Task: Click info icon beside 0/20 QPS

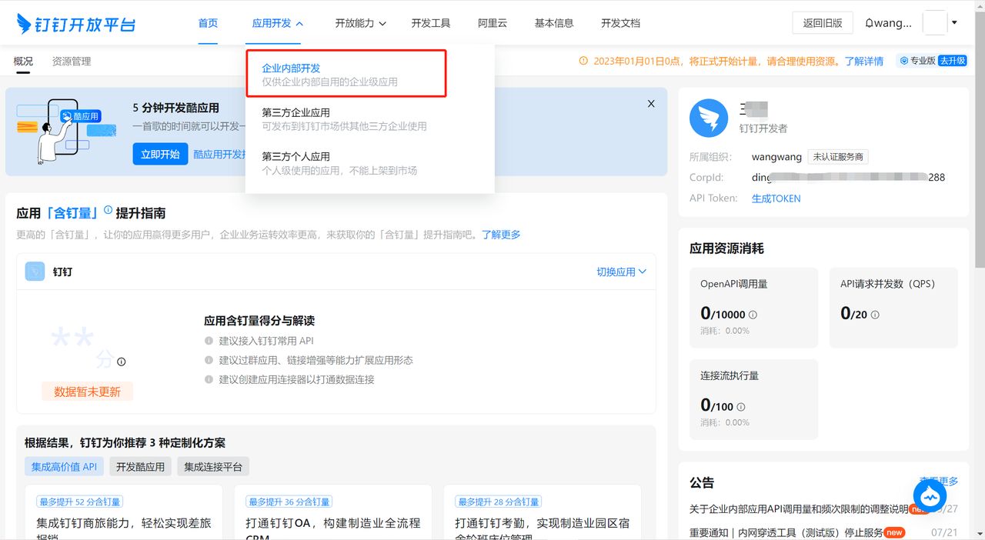Action: (x=874, y=315)
